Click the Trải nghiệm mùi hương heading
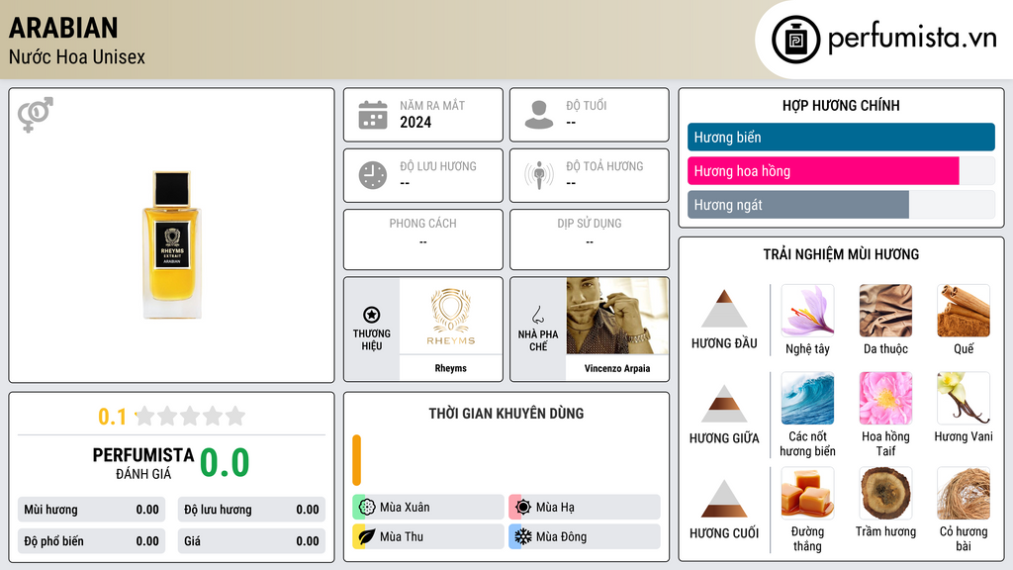The image size is (1013, 570). (x=841, y=254)
